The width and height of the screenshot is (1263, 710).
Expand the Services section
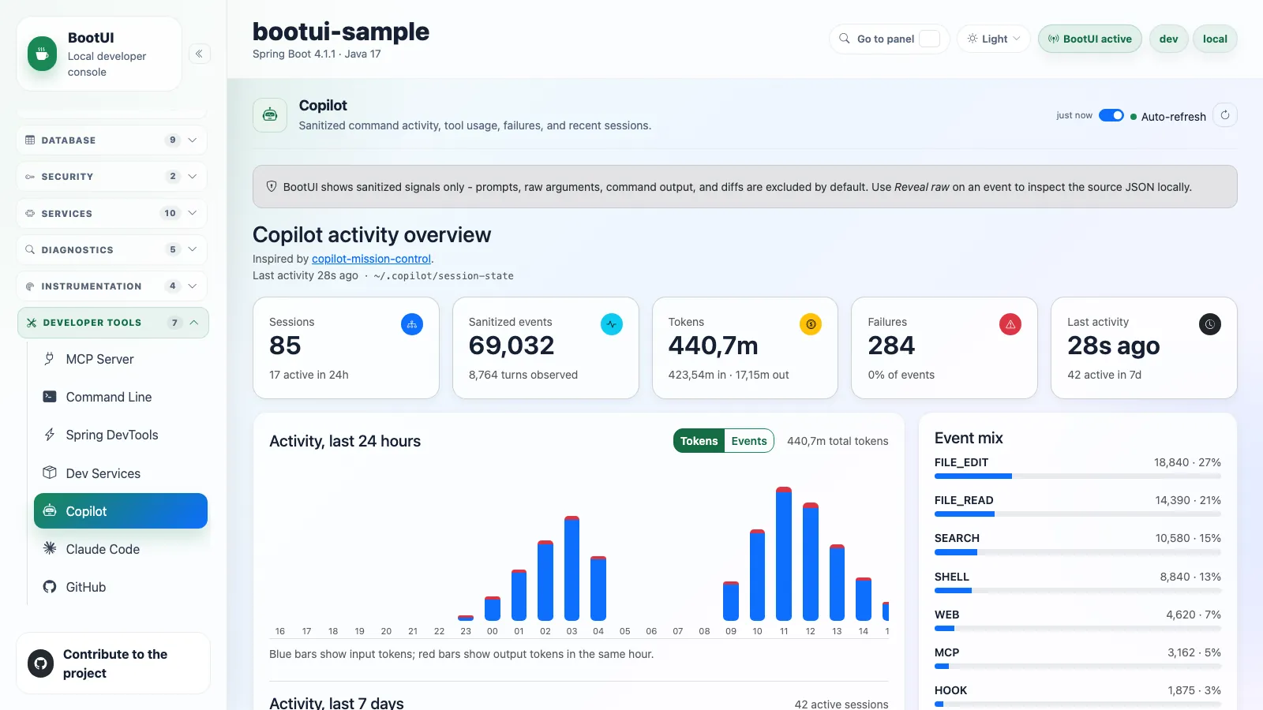111,213
